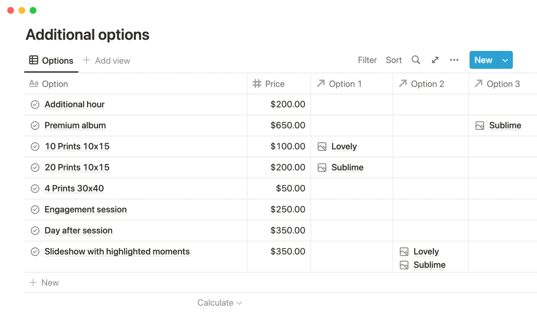Click the plus icon beside Add view
The height and width of the screenshot is (336, 537).
(86, 60)
